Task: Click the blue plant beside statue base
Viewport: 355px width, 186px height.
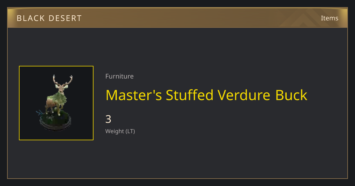Action: 41,112
